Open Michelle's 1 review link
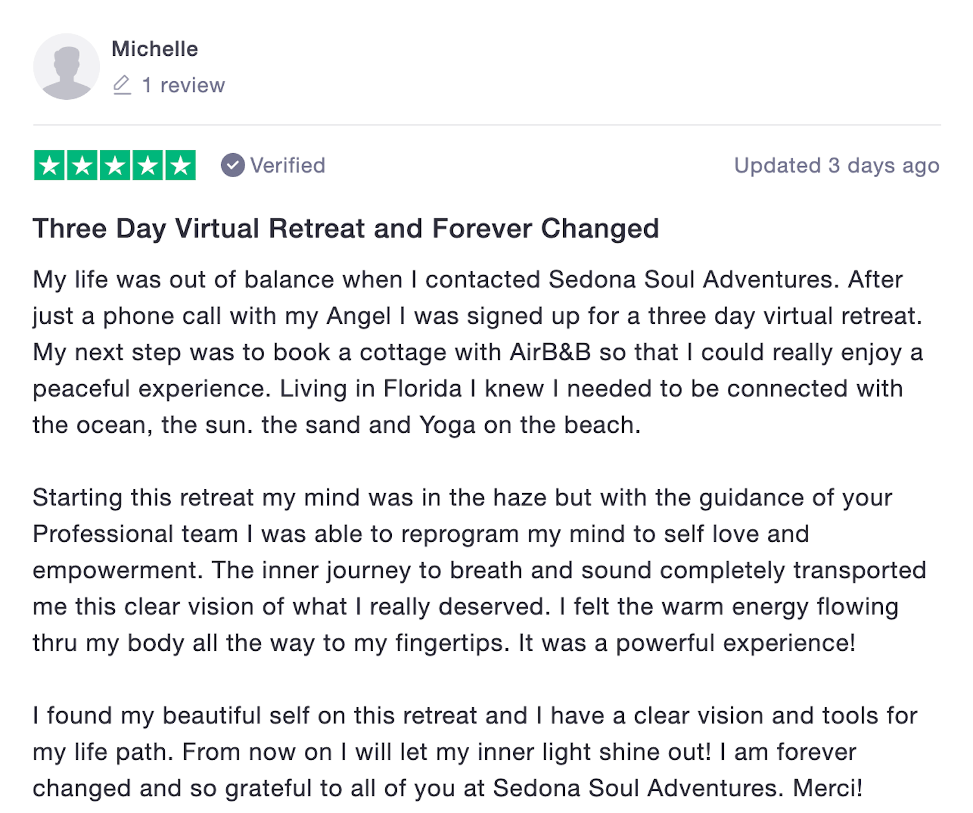Image resolution: width=973 pixels, height=813 pixels. tap(184, 85)
